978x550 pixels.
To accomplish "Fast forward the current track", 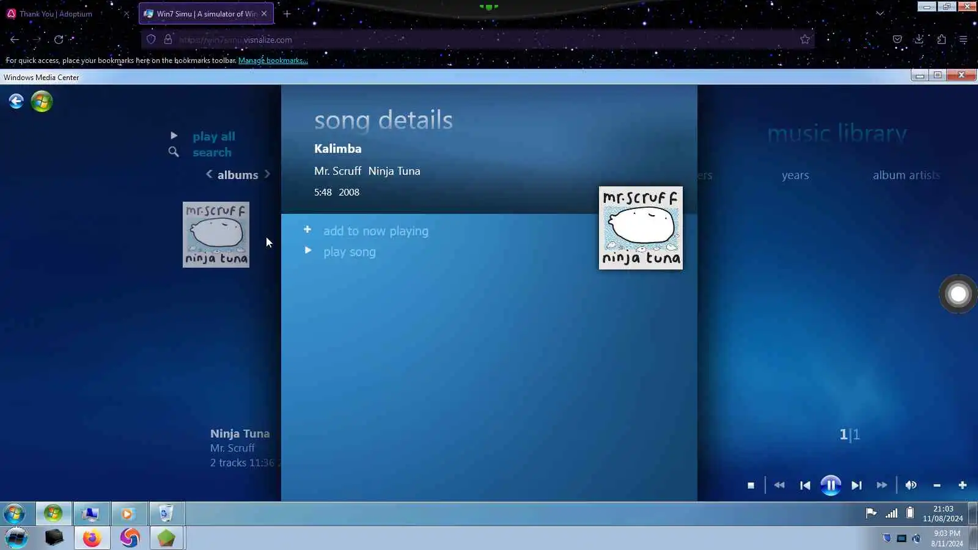I will point(881,485).
